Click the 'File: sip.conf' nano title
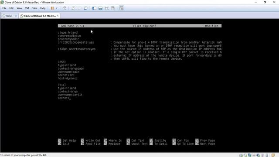Viewport: 279px width, 157px height. click(144, 26)
